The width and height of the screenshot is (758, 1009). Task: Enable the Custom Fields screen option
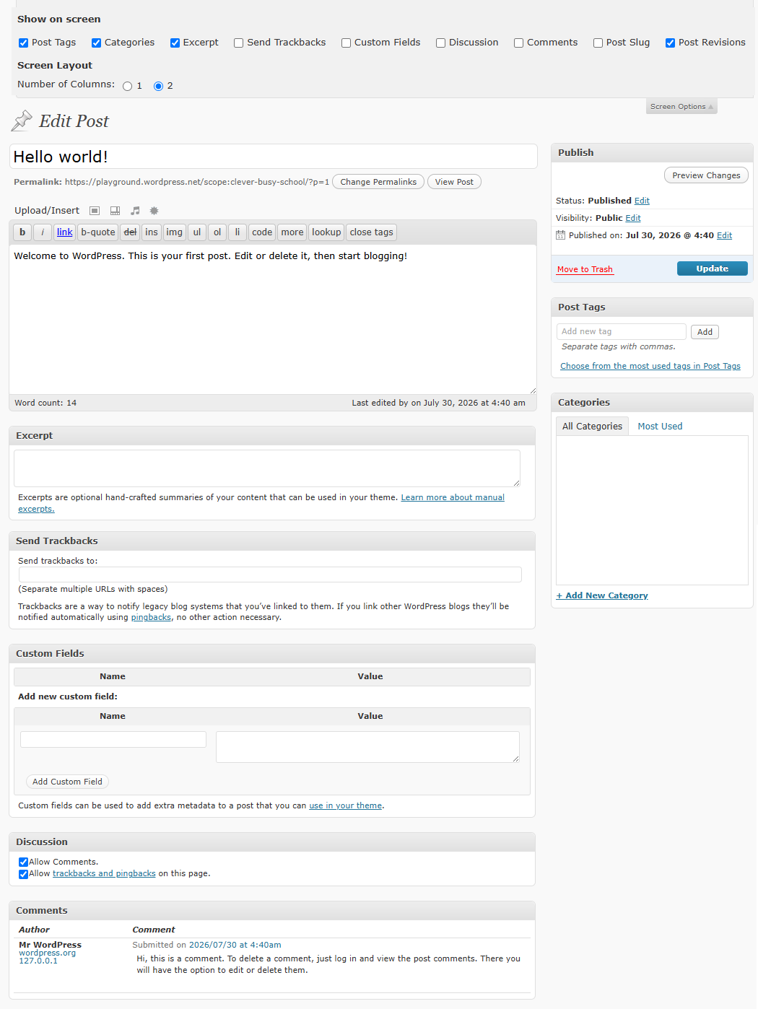[x=347, y=43]
